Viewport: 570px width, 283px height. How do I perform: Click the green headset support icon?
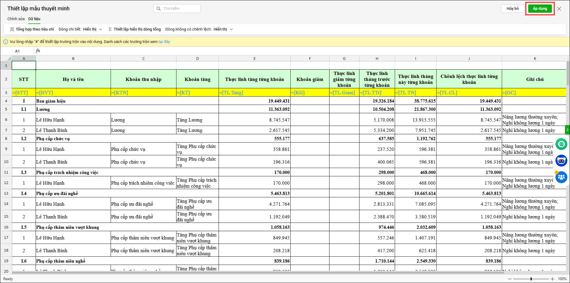click(561, 144)
